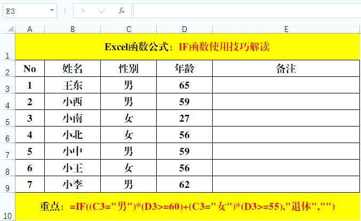Select row 8 header
Viewport: 361px width, 221px height.
[7, 168]
